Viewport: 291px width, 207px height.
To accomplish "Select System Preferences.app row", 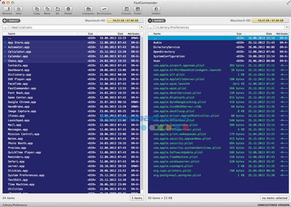I will [x=71, y=175].
